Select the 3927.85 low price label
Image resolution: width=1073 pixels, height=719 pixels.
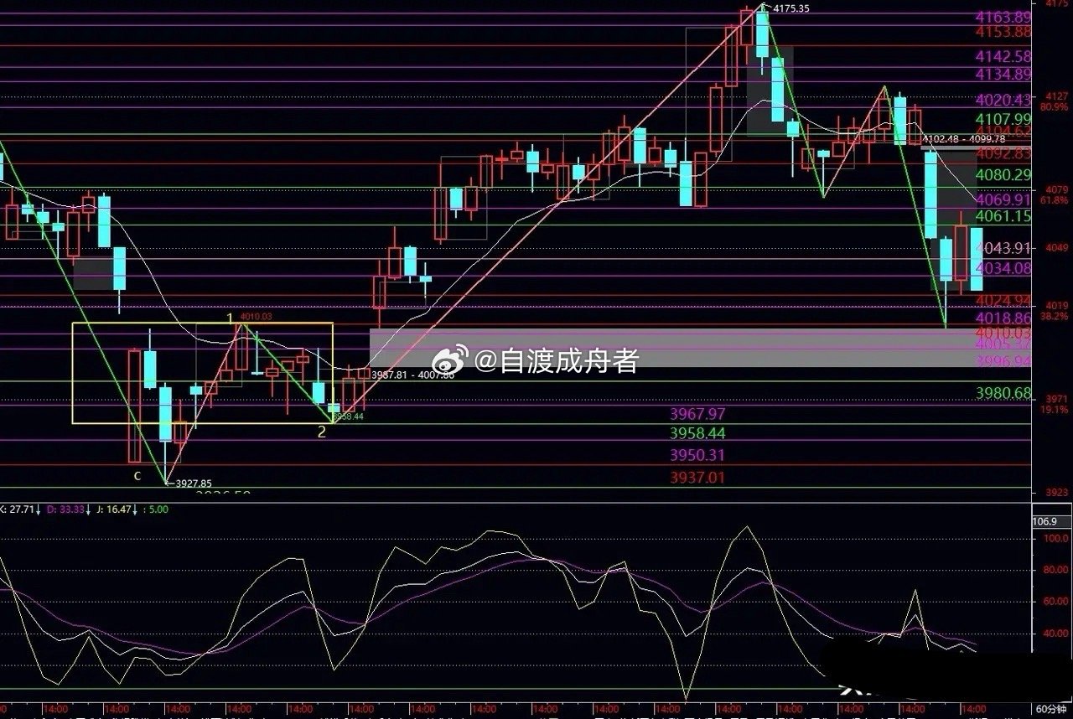tap(194, 484)
